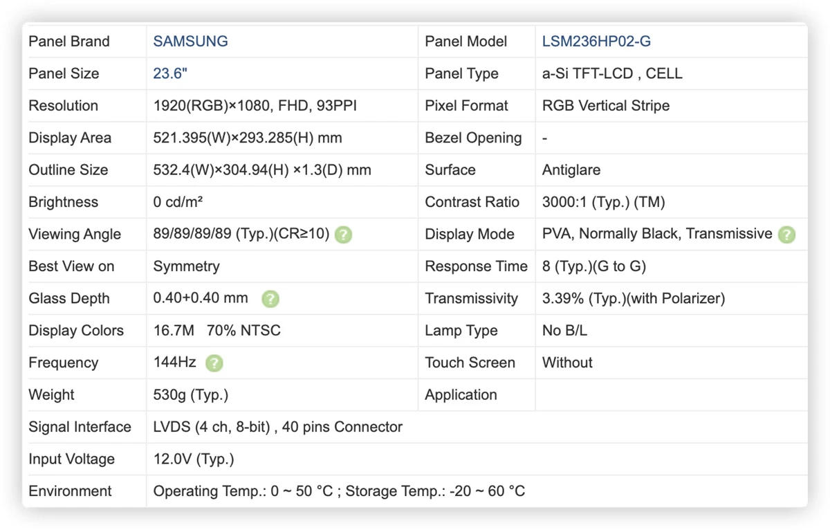Click the Signal Interface label

(80, 427)
